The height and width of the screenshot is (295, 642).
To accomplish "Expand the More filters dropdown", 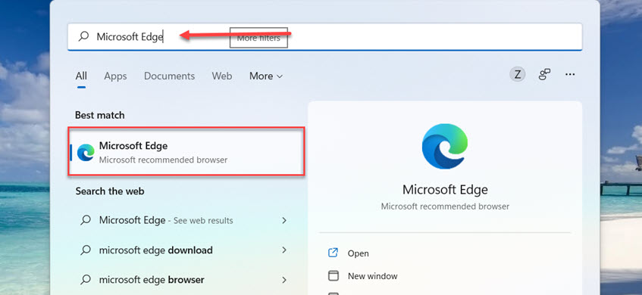I will pyautogui.click(x=266, y=76).
